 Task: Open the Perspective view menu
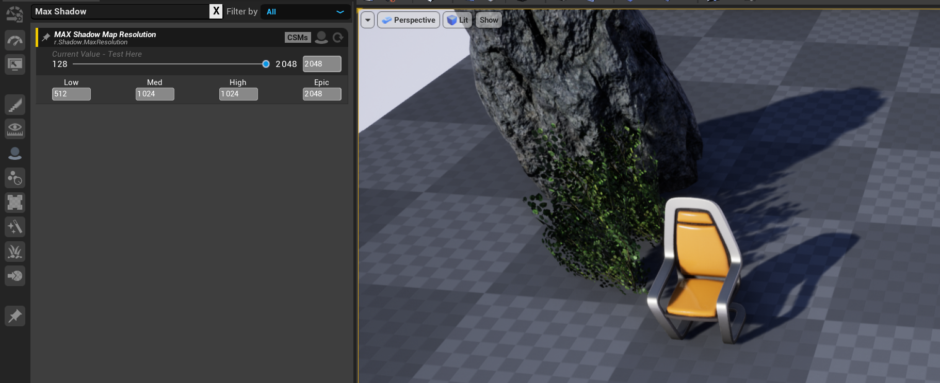[408, 20]
